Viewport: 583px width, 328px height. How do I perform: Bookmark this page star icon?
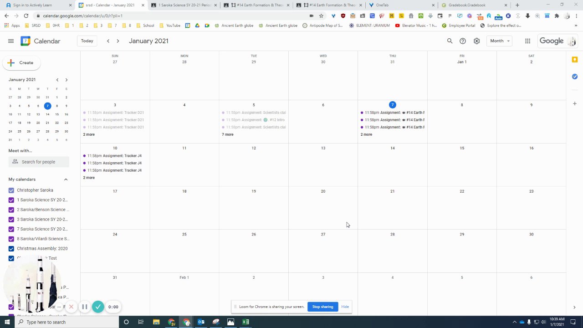click(321, 15)
